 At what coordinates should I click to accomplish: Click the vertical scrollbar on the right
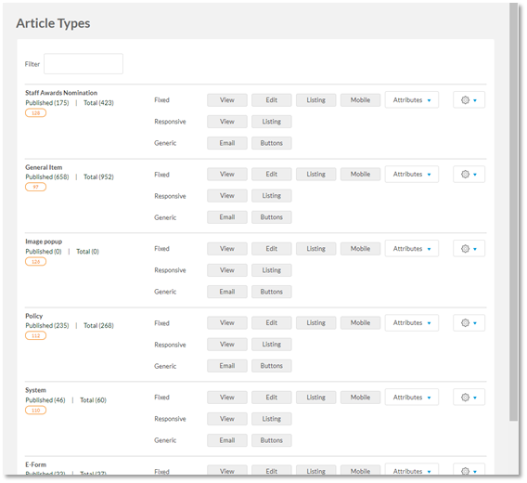pyautogui.click(x=513, y=212)
